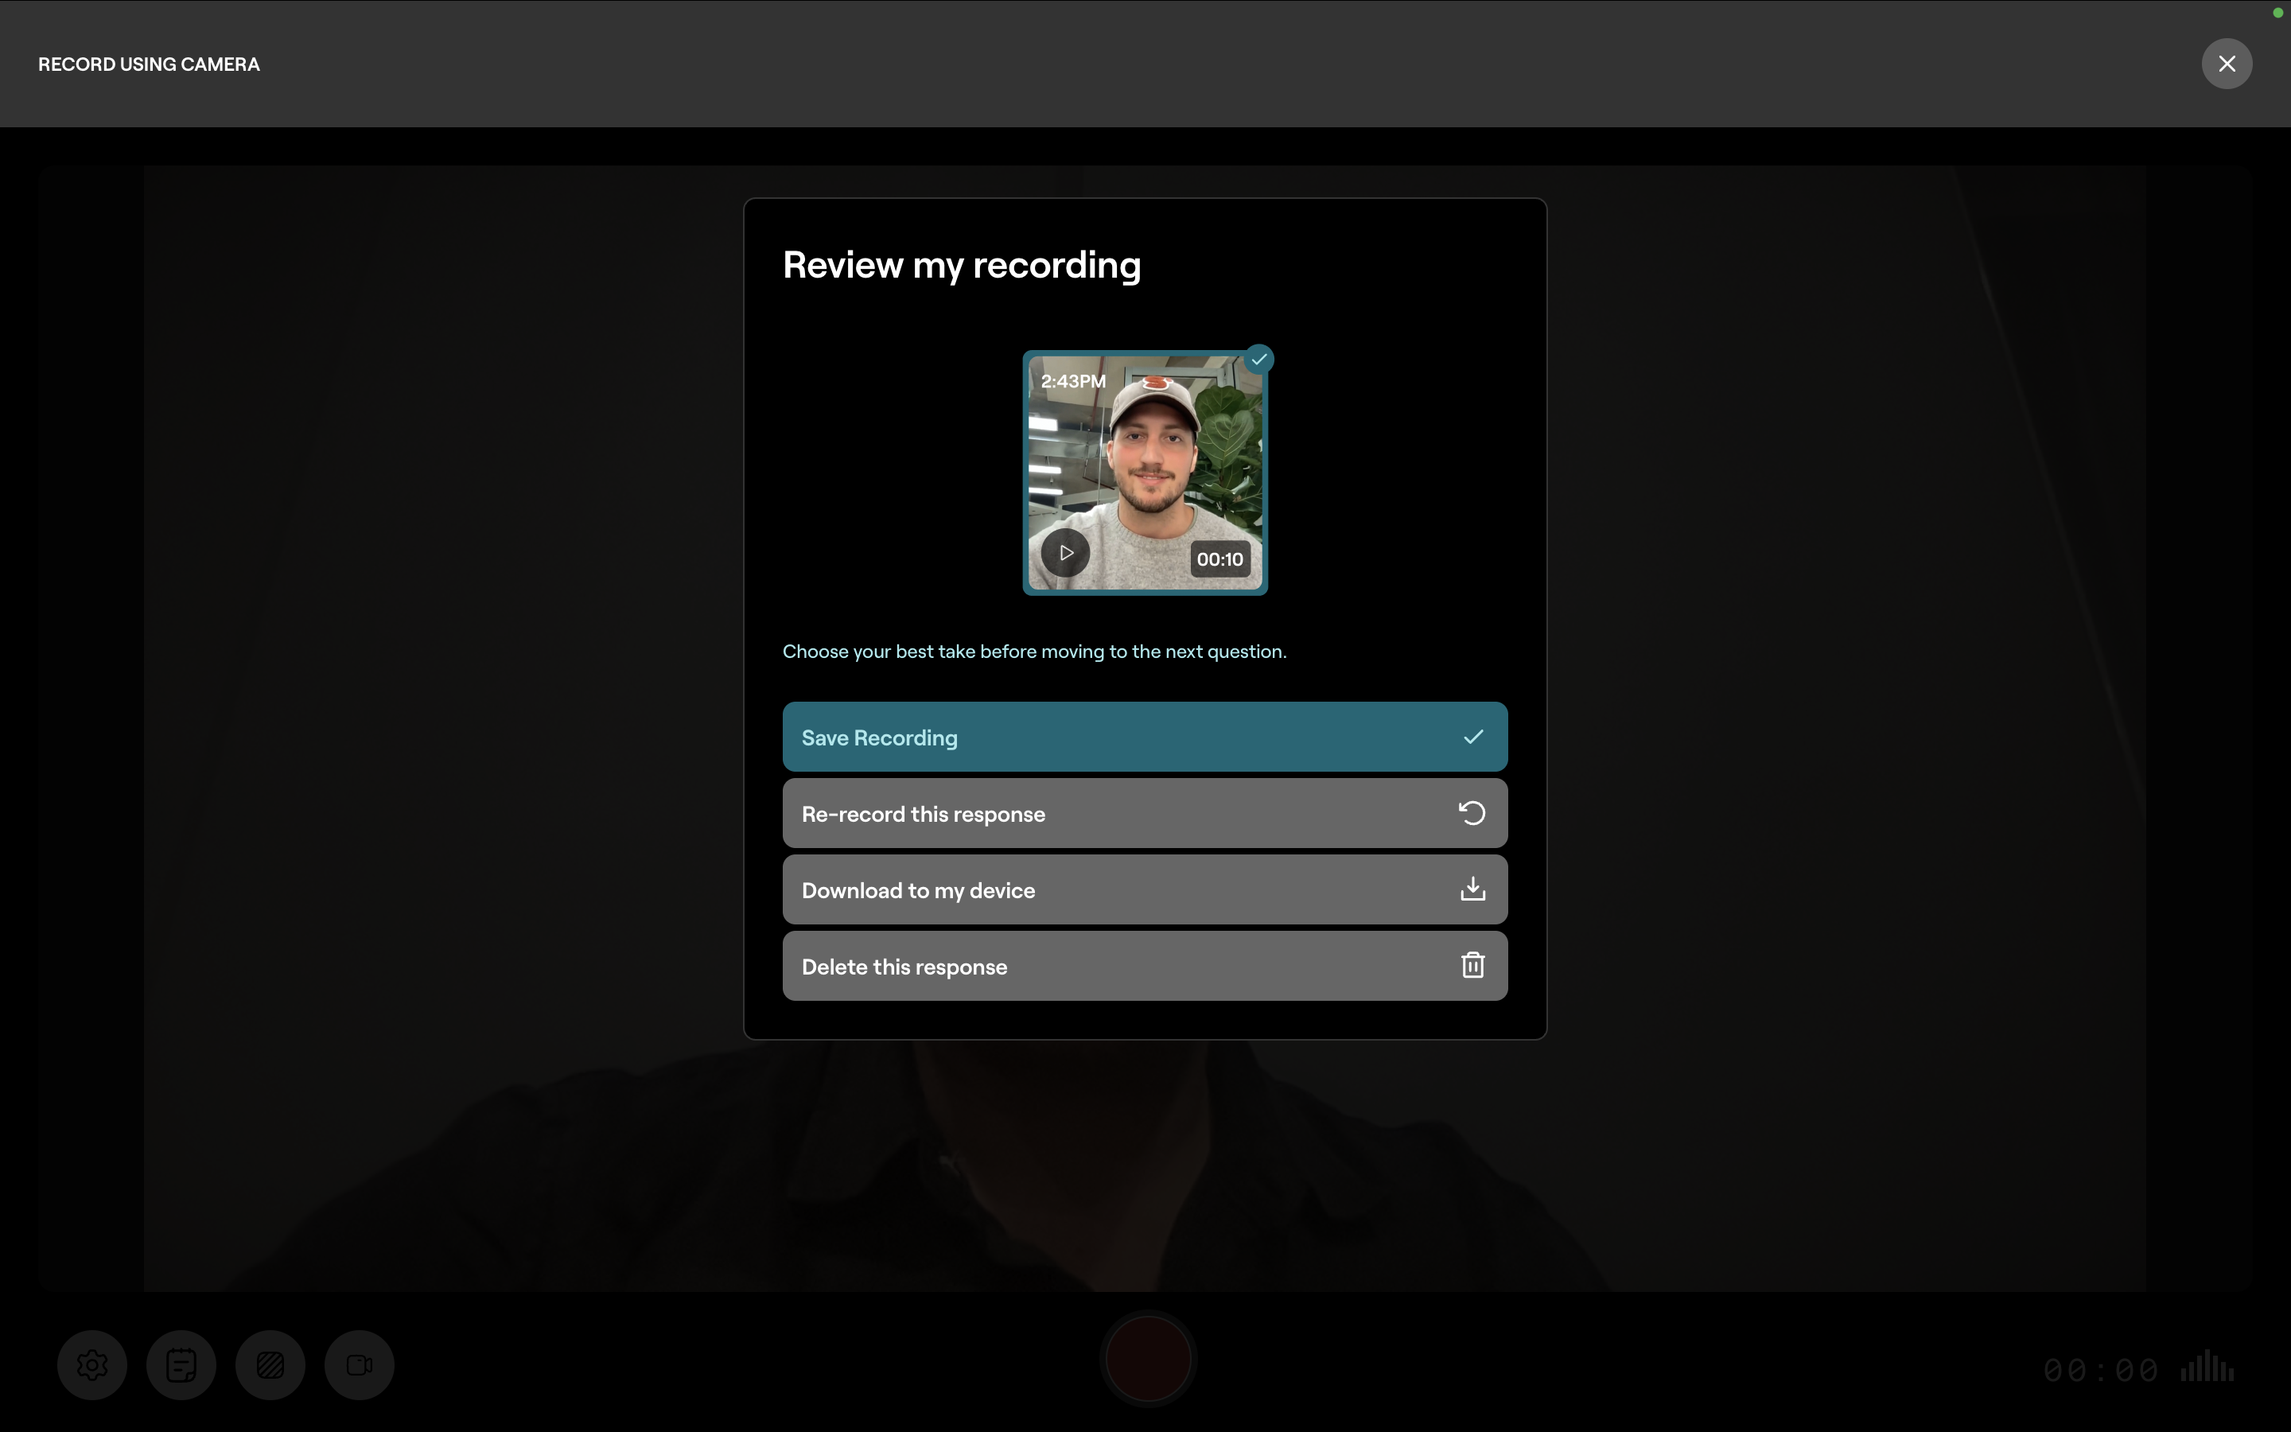Viewport: 2291px width, 1432px height.
Task: Open camera settings gear
Action: 91,1364
